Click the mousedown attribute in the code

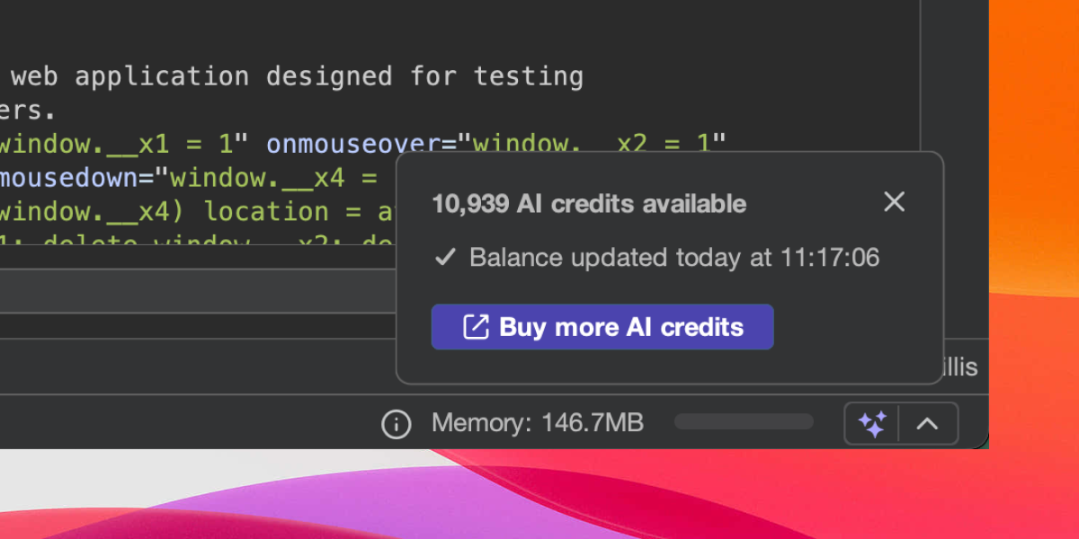[67, 178]
